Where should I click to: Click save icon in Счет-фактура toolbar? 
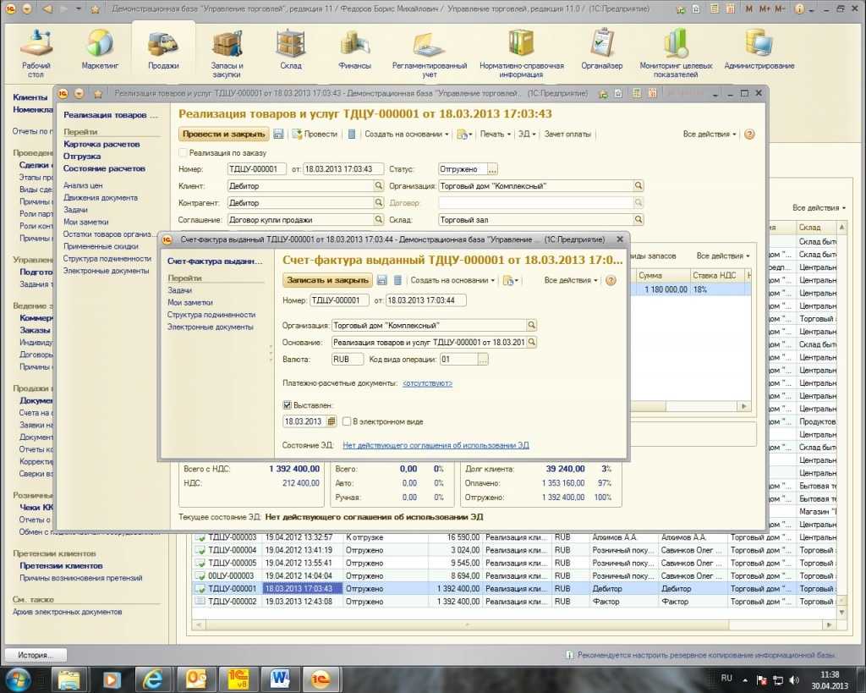point(382,280)
